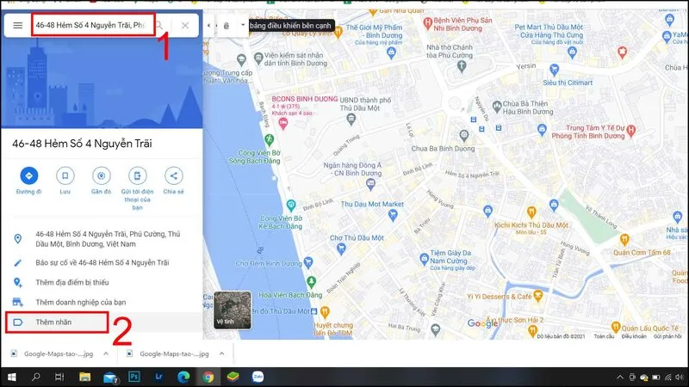Click Gửi tới điện thoại của bạn icon

[137, 175]
